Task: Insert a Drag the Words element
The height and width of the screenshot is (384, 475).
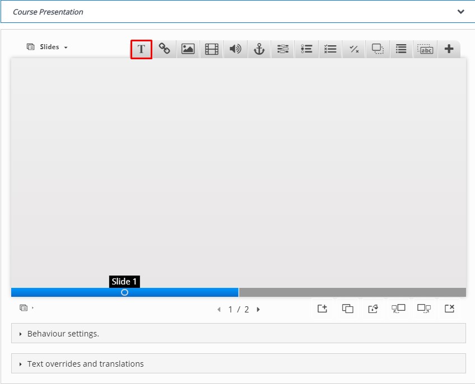Action: coord(426,49)
